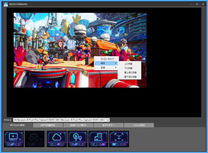Adjust the video mode off-1-2-3 level strip
The width and height of the screenshot is (208, 153).
point(14,144)
